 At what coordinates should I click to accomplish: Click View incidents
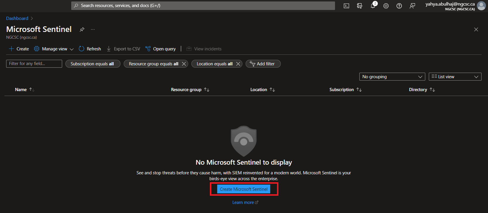204,49
